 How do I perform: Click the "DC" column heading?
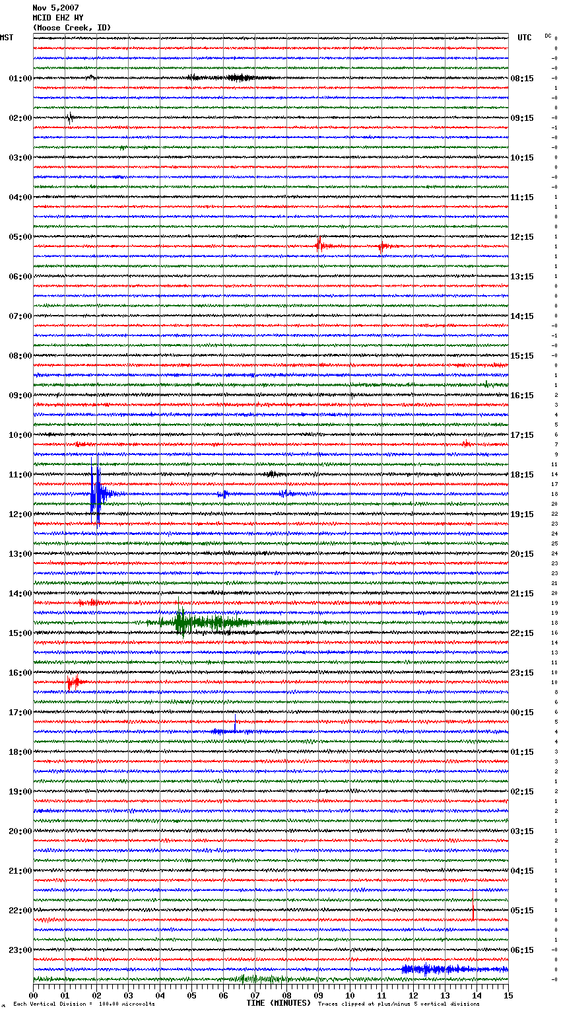point(548,36)
